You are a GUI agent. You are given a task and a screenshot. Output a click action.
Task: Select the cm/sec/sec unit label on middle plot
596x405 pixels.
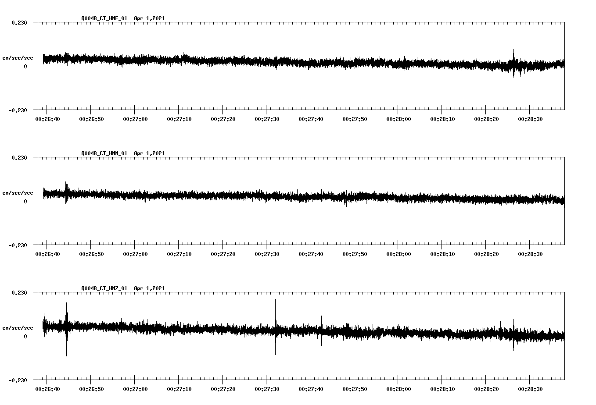tap(17, 192)
